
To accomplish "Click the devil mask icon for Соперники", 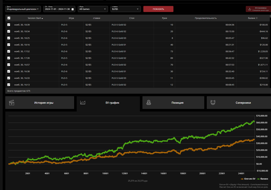I will (213, 103).
